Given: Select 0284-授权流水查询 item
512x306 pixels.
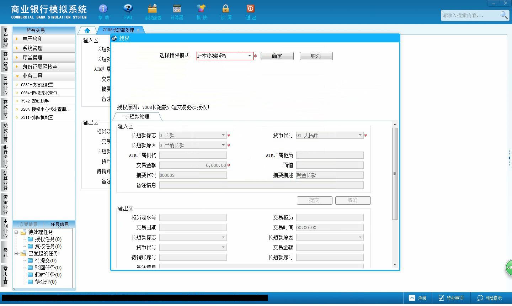Looking at the screenshot, I should pos(39,93).
